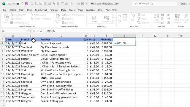
Task: Select the Currencies data type
Action: coord(106,19)
